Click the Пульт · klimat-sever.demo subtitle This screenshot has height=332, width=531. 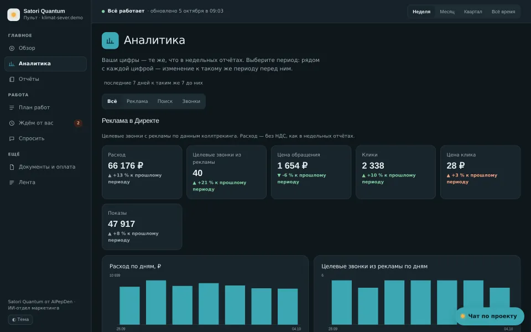(x=53, y=18)
